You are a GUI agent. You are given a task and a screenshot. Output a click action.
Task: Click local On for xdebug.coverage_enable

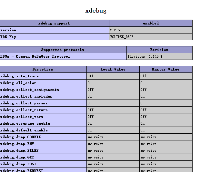(x=90, y=123)
